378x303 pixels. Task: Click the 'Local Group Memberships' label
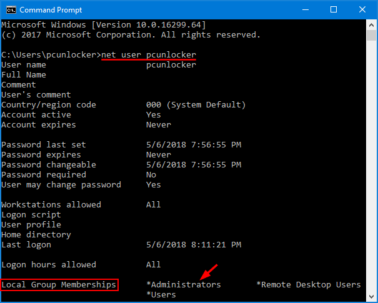coord(59,285)
